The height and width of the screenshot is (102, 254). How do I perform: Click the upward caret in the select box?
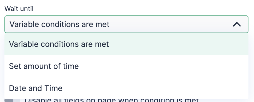[x=237, y=25]
